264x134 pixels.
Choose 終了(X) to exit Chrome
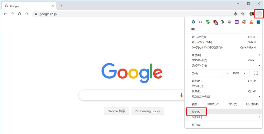click(x=223, y=125)
